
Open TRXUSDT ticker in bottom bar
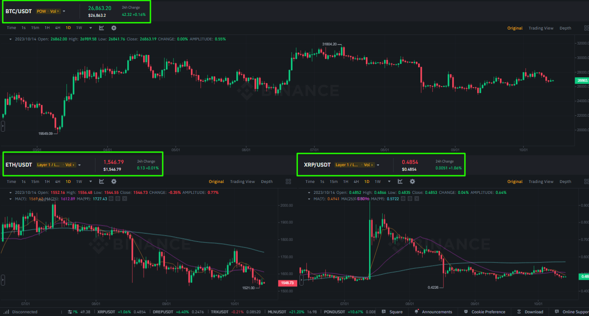tap(236, 312)
